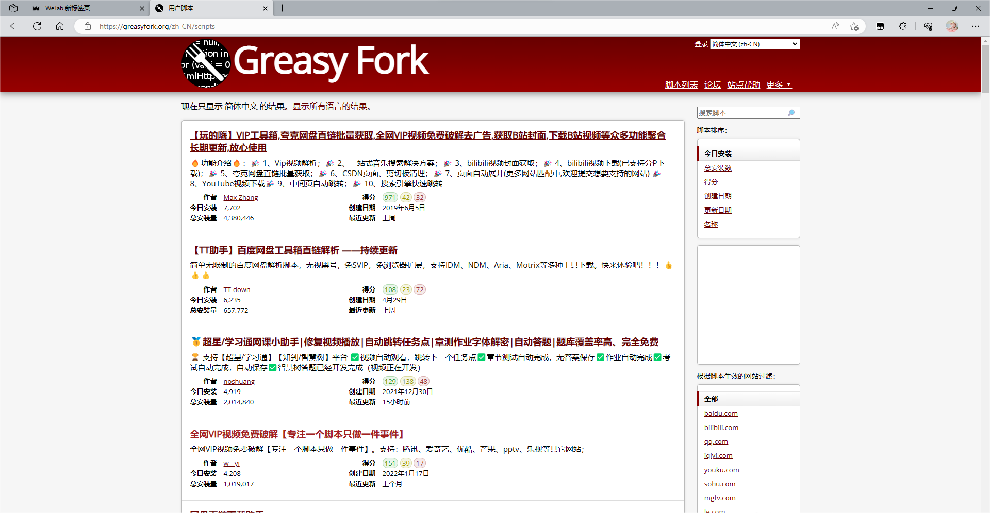
Task: Open browser extensions puzzle icon
Action: [x=903, y=26]
